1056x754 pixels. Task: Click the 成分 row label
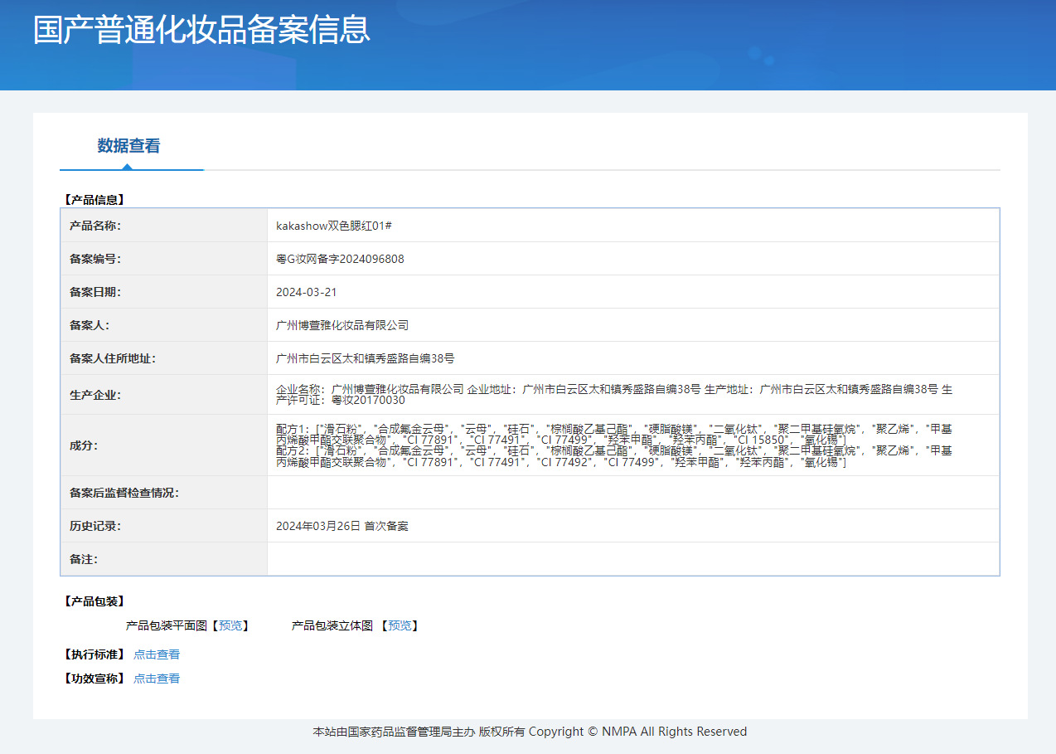click(x=83, y=445)
